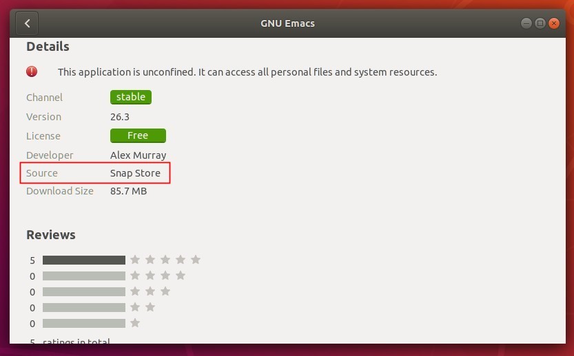This screenshot has height=356, width=574.
Task: Click the single star icon
Action: click(x=135, y=323)
